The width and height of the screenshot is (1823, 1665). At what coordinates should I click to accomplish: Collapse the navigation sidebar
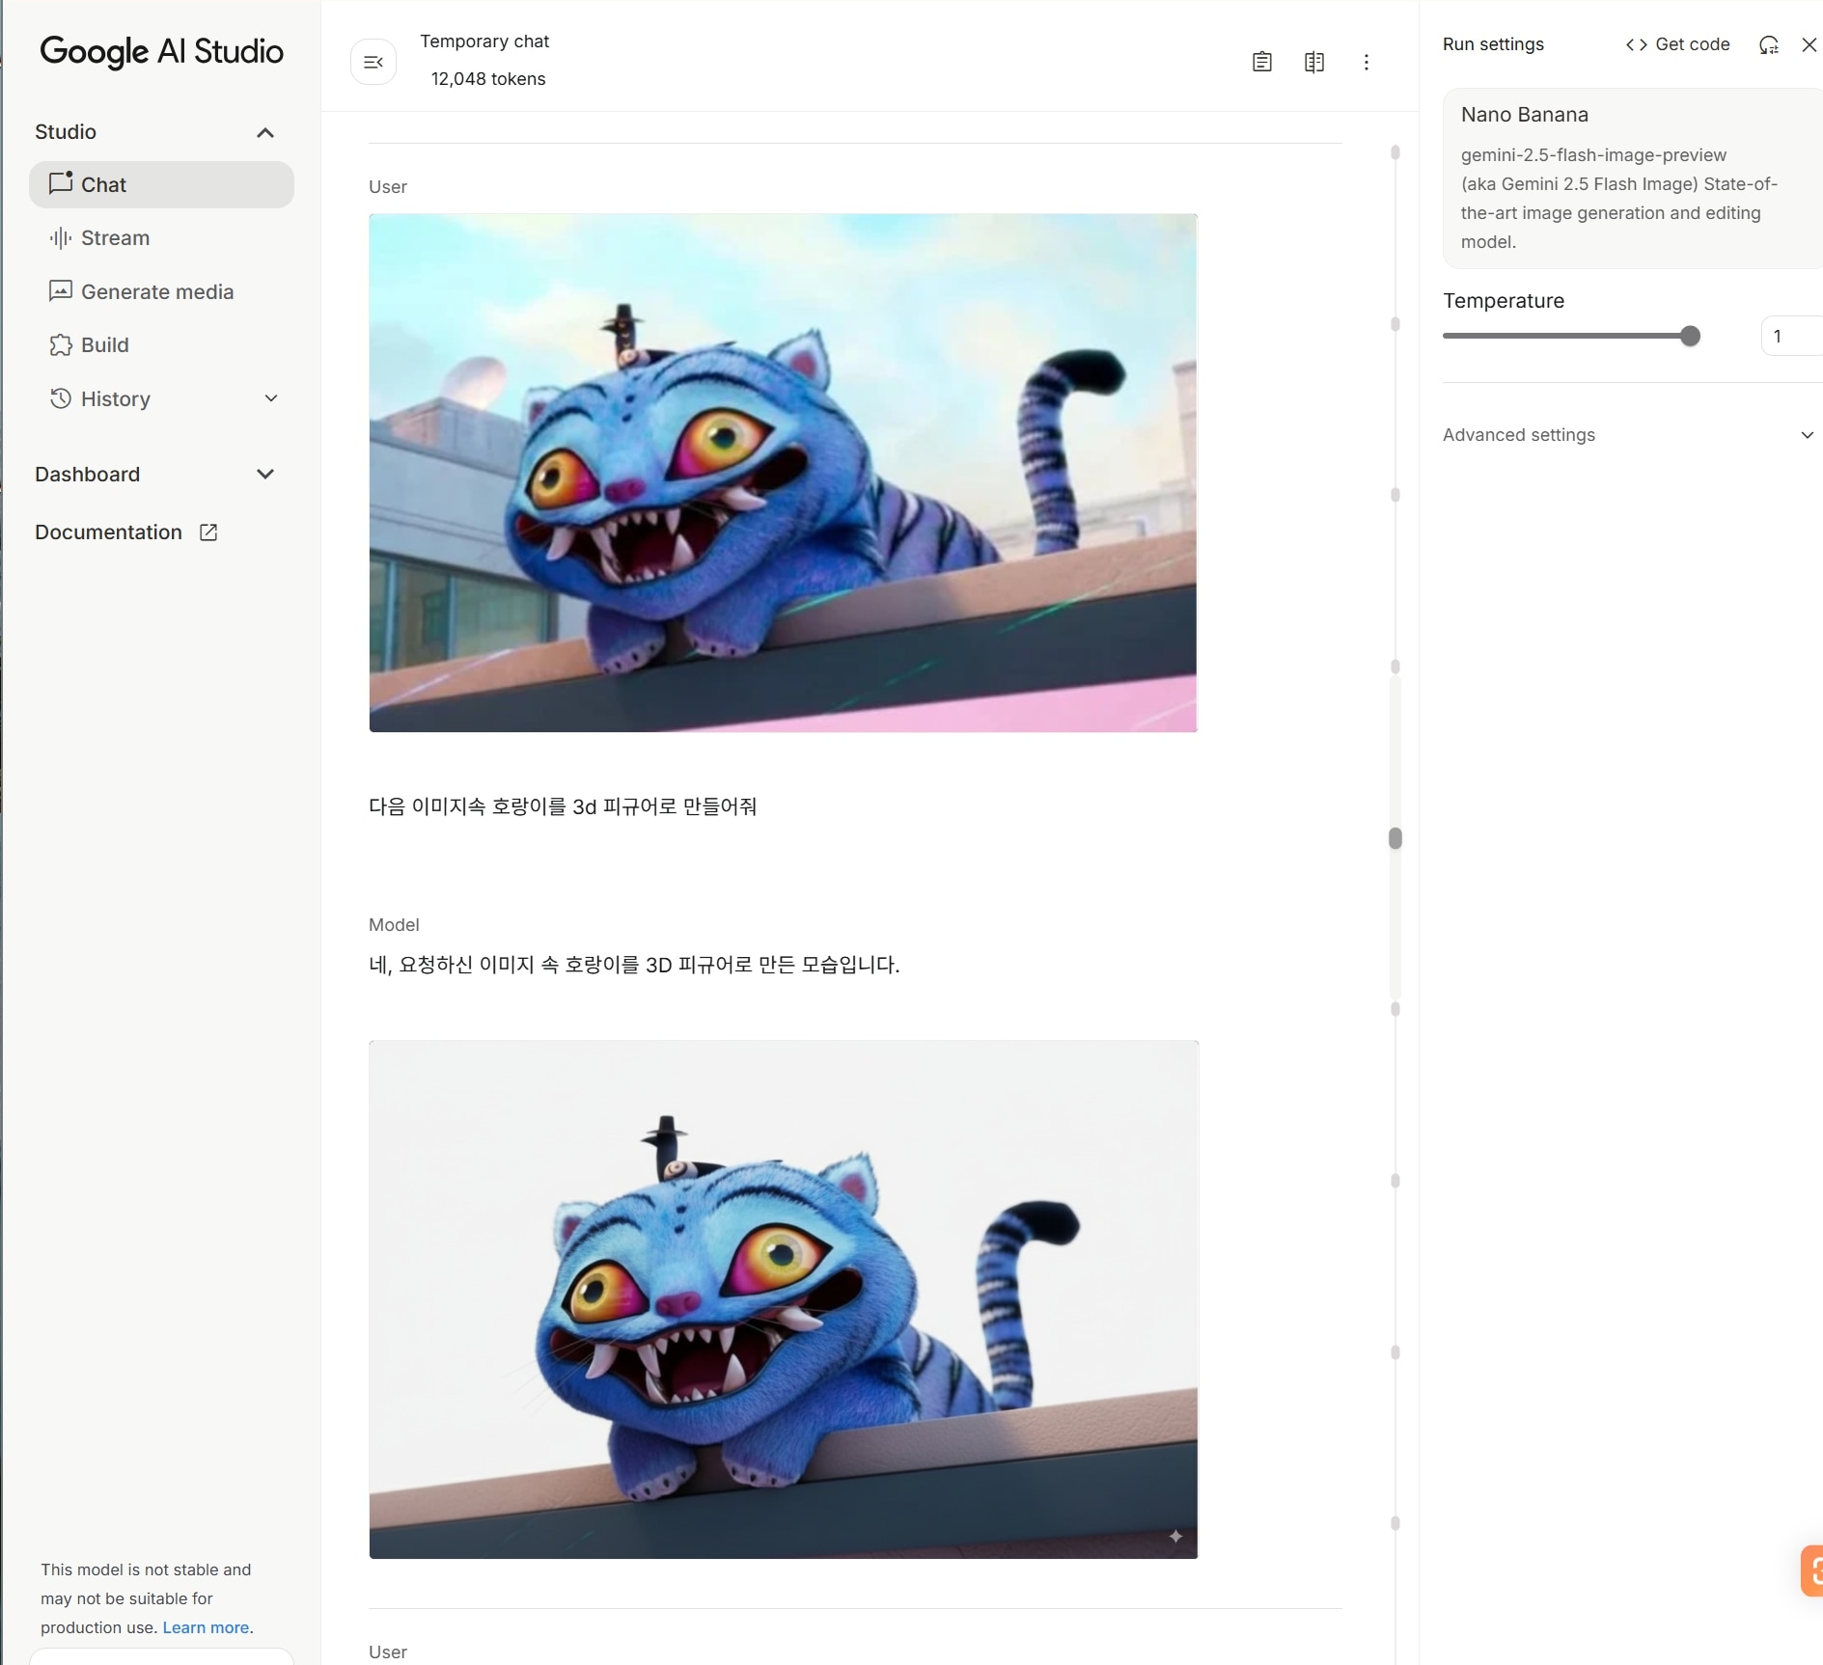click(x=373, y=62)
